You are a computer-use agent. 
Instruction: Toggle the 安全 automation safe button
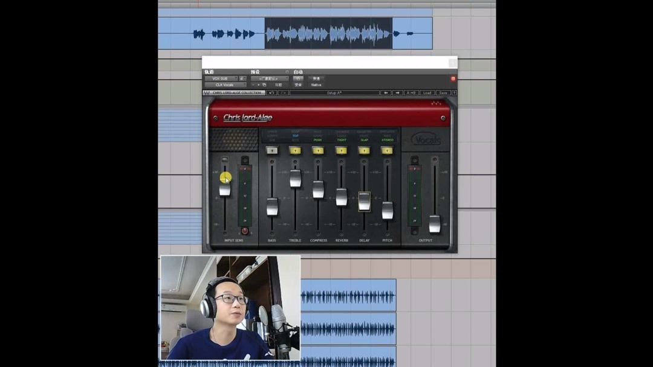tap(298, 85)
